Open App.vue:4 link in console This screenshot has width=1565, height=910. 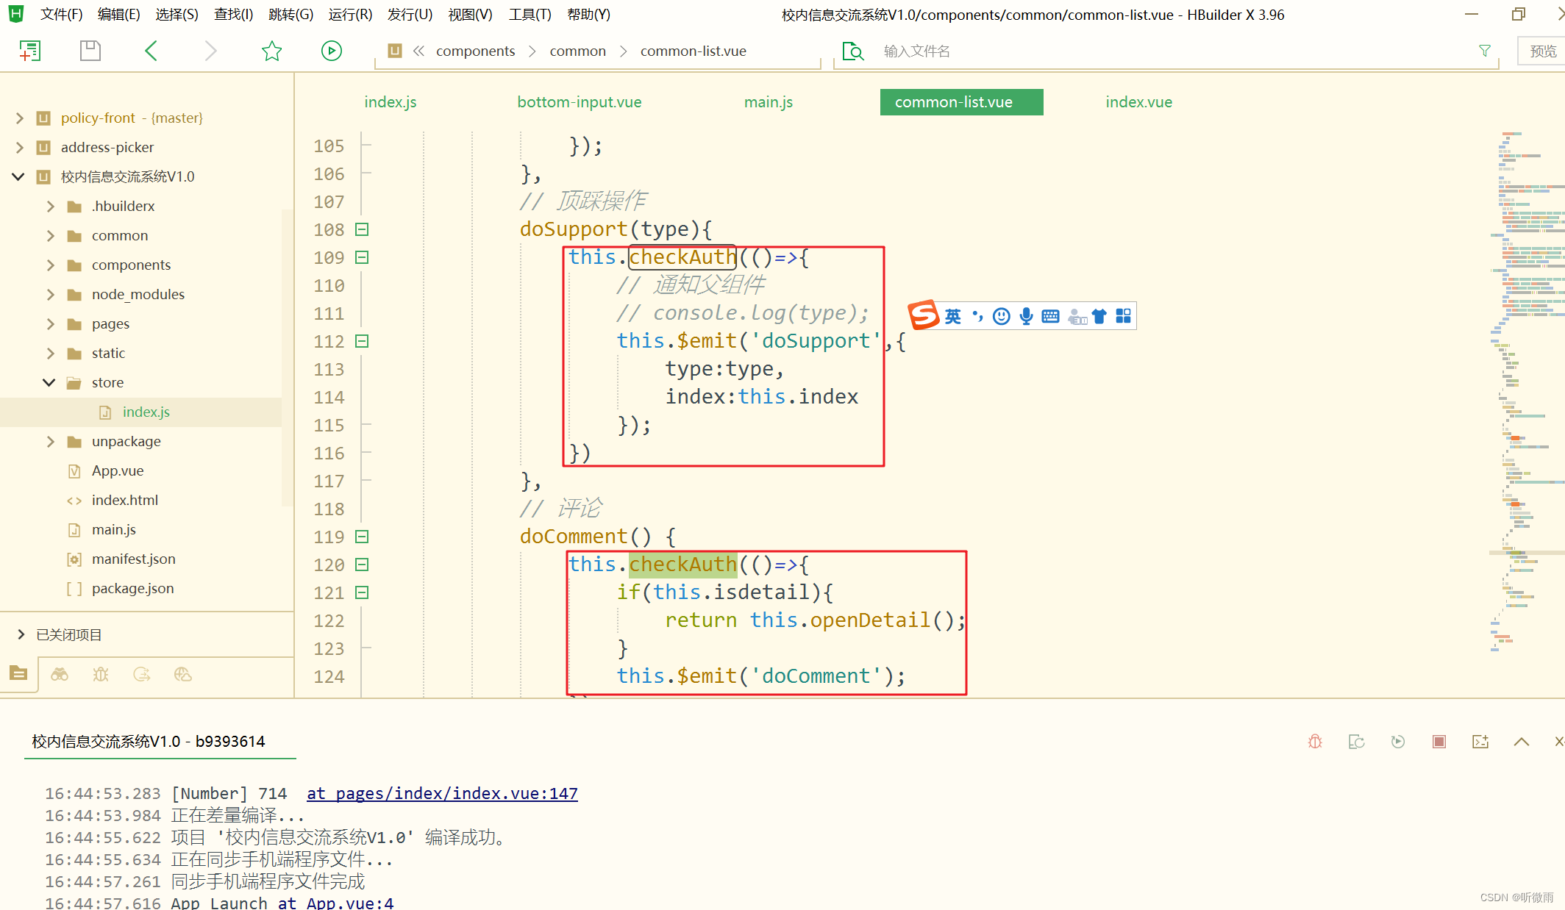coord(335,903)
